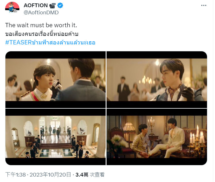Click the post timestamp 下午1:38
Image resolution: width=215 pixels, height=182 pixels.
coord(15,175)
